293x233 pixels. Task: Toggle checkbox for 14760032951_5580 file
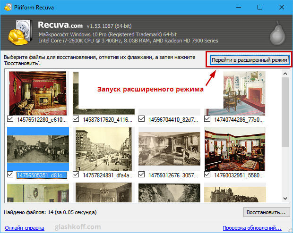(x=207, y=175)
